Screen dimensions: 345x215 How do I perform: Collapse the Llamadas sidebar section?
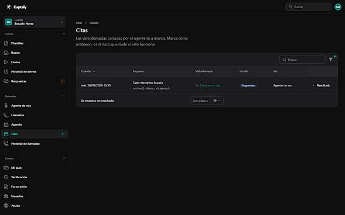coord(64,96)
